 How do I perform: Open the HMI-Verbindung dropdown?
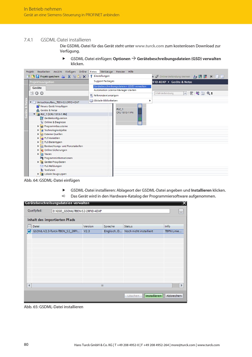[x=185, y=93]
